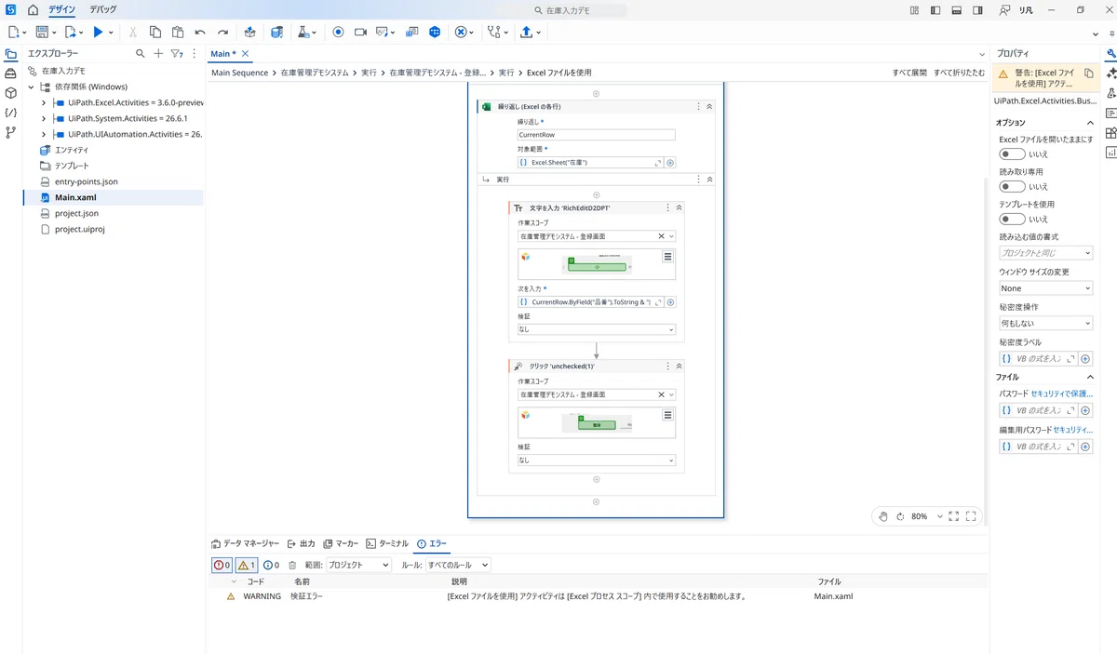Switch to the デザイン ribbon tab
Viewport: 1117px width, 654px height.
click(x=61, y=9)
